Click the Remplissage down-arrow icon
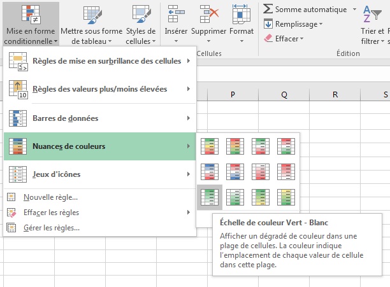390x287 pixels. point(268,24)
